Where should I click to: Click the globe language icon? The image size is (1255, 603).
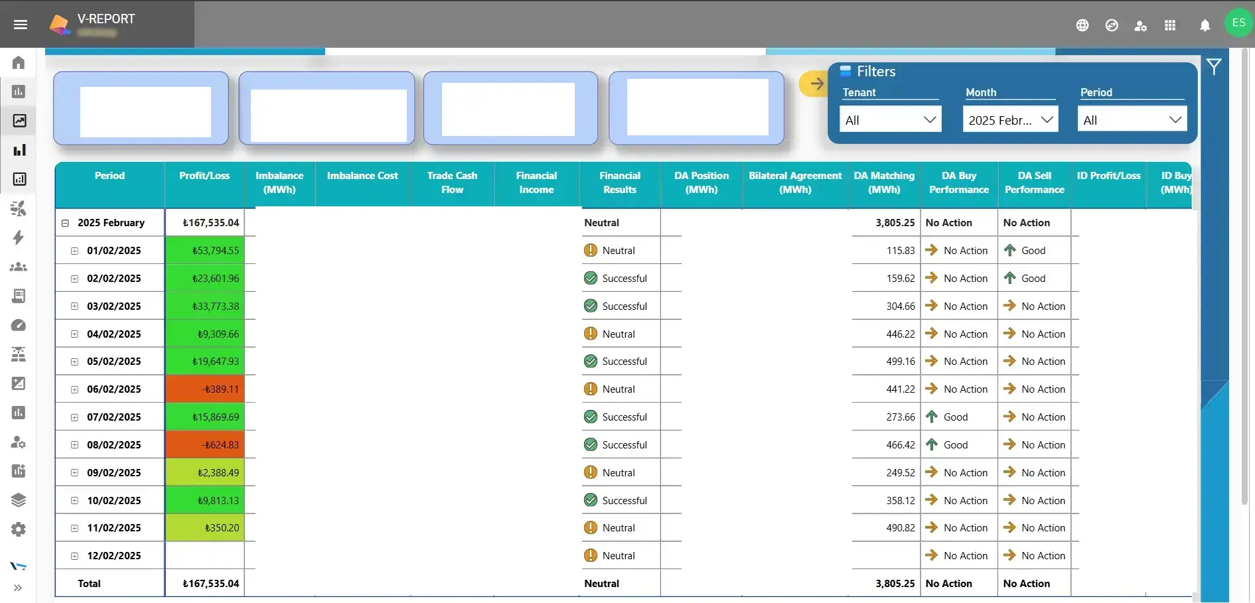click(1082, 25)
